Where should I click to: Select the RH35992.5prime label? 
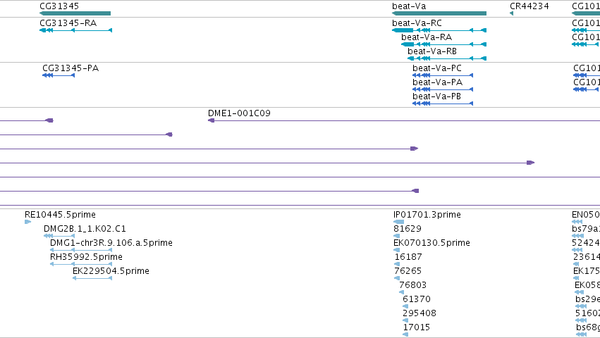coord(86,257)
